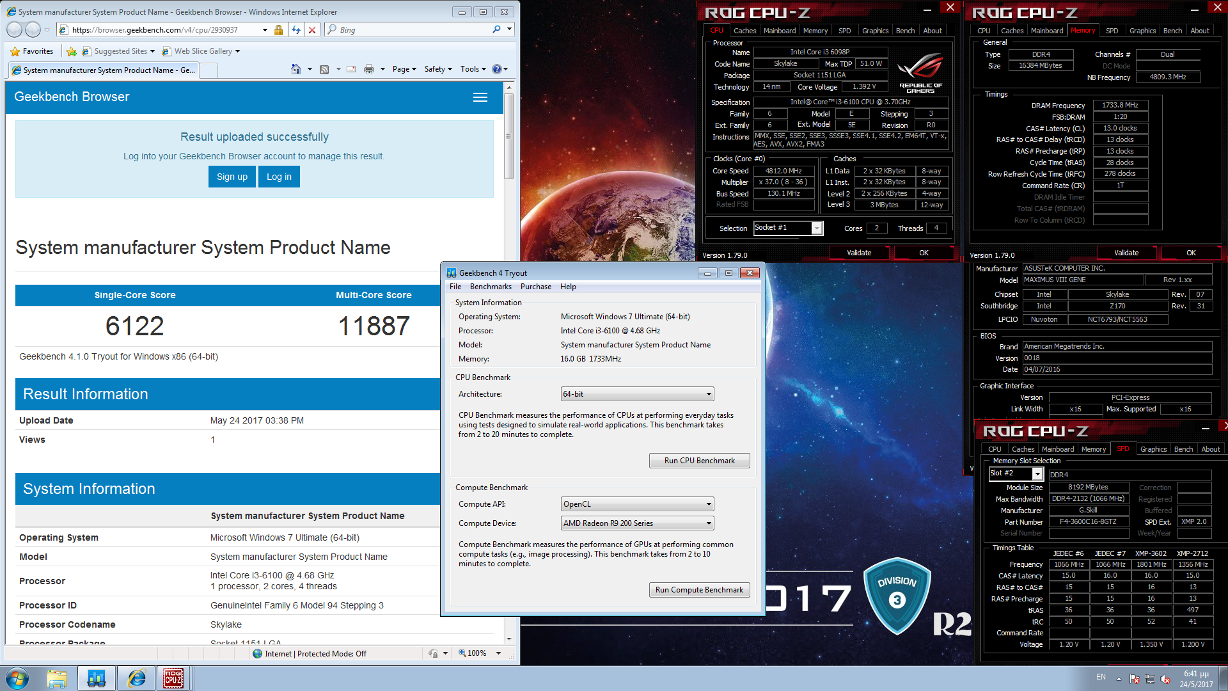Click the Geekbench Browser header link
Screen dimensions: 1228x691
(72, 97)
